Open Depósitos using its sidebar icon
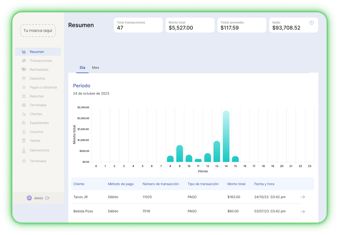The image size is (339, 235). pos(24,78)
